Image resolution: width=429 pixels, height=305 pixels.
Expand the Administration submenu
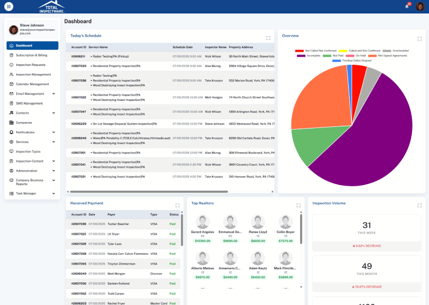pos(54,171)
